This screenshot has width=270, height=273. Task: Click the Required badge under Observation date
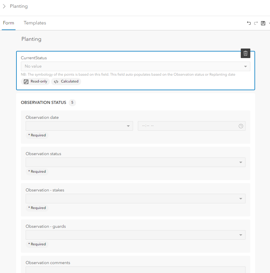[37, 135]
